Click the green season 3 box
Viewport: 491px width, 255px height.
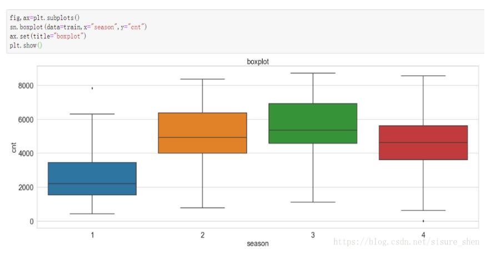pos(313,123)
